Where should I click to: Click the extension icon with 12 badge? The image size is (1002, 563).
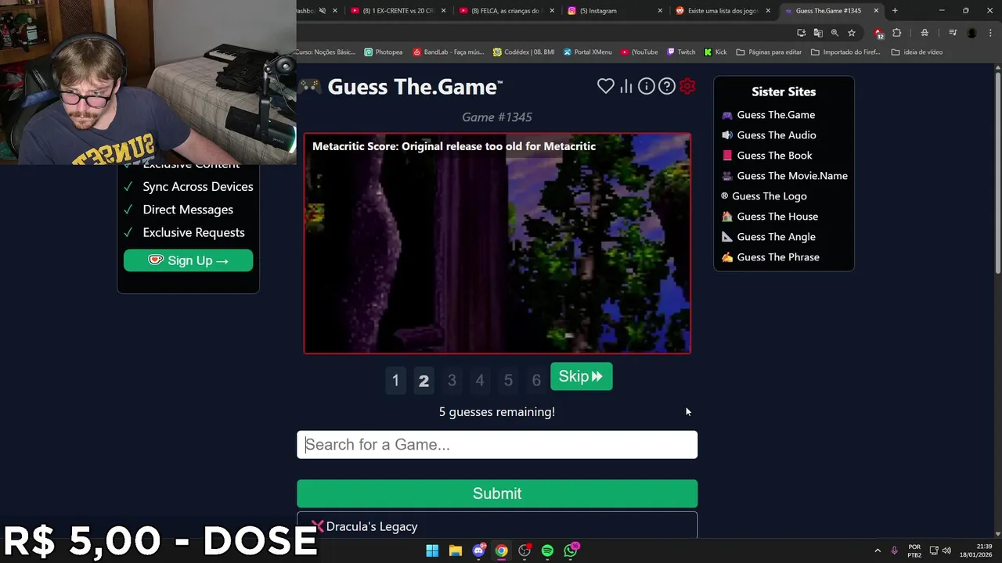[x=878, y=34]
